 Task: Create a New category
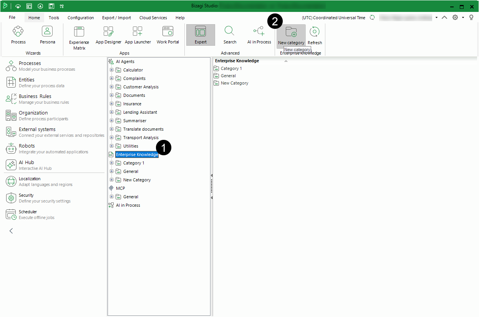pyautogui.click(x=291, y=36)
